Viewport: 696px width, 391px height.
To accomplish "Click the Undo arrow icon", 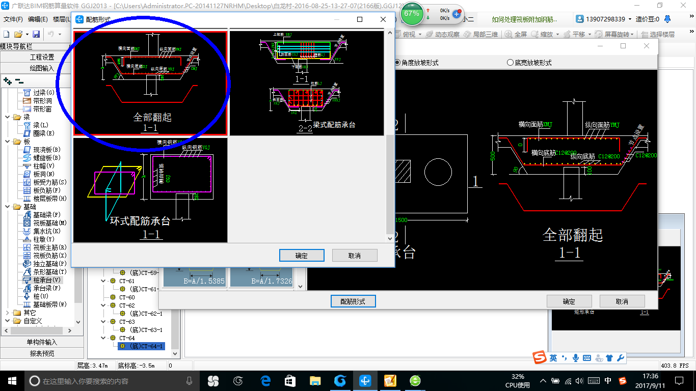I will pyautogui.click(x=51, y=34).
